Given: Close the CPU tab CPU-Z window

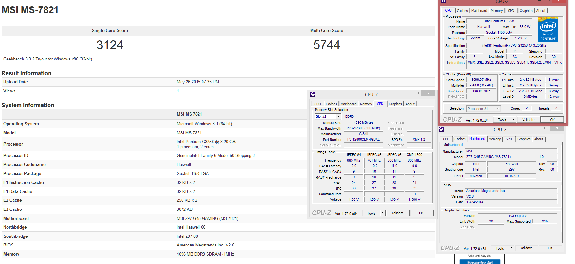Looking at the screenshot, I should 559,1.
